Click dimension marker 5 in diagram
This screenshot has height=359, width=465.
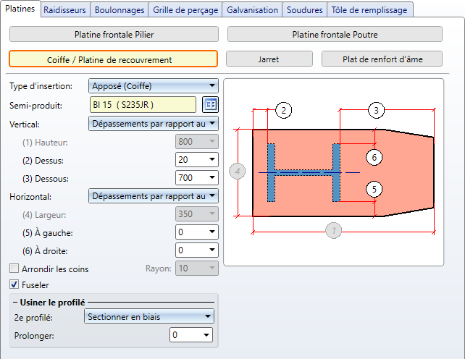click(373, 189)
